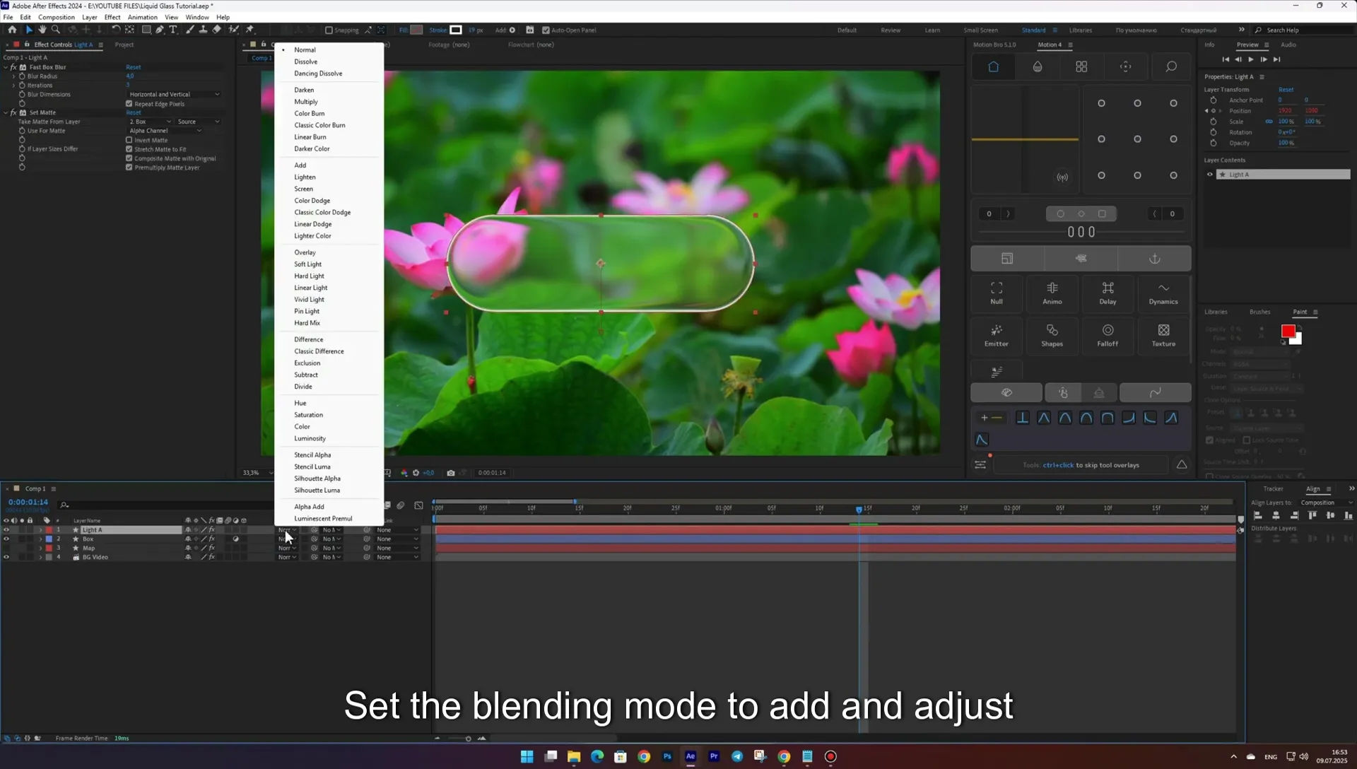The width and height of the screenshot is (1357, 769).
Task: Hide the BG Video layer eye toggle
Action: point(6,558)
